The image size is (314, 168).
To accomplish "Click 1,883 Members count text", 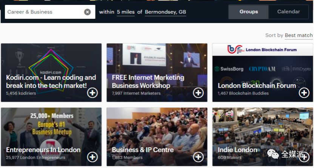I will tap(127, 157).
